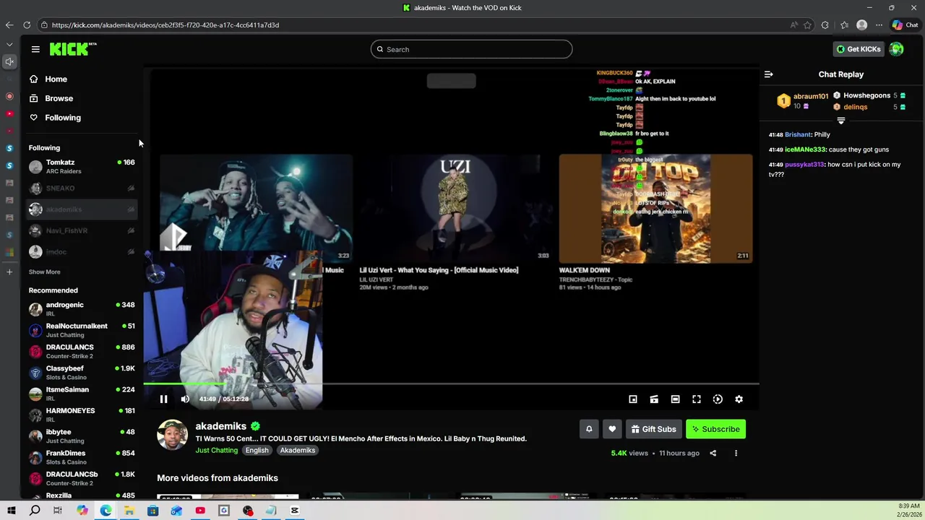
Task: Open the CapCut taskbar icon
Action: pos(295,511)
